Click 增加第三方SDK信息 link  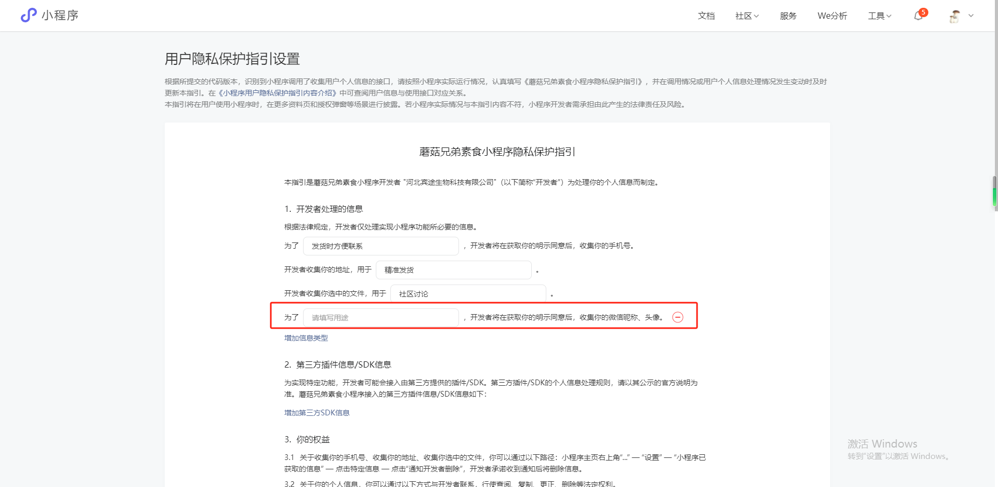click(x=317, y=413)
